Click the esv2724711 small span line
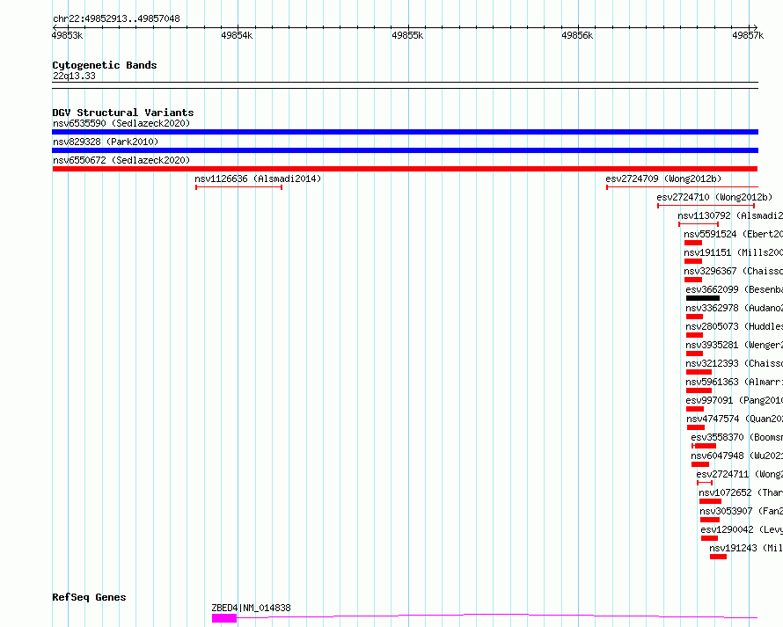Screen dimensions: 783x627 coord(705,483)
